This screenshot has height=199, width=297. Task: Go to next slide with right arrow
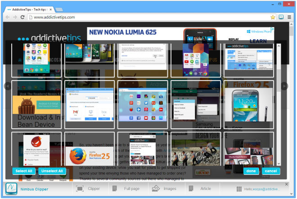pos(284,86)
